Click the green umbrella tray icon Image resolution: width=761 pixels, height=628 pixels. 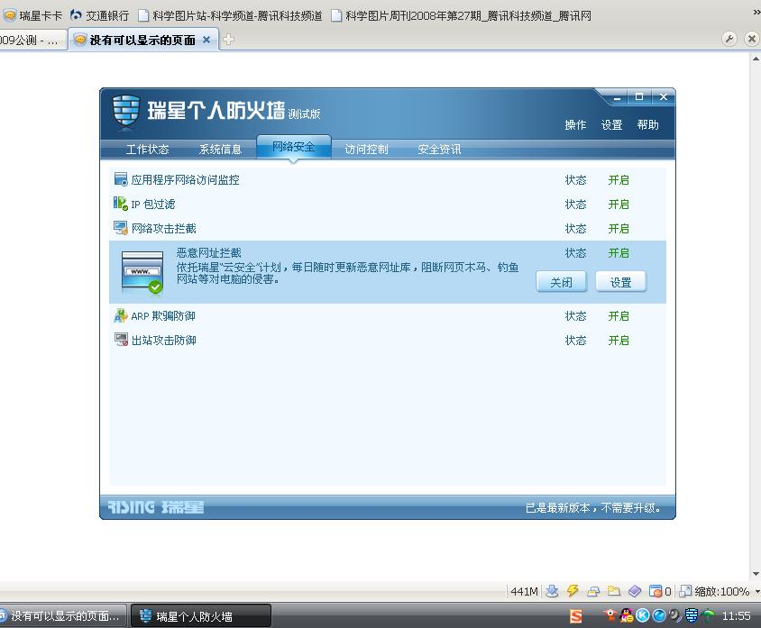coord(709,615)
